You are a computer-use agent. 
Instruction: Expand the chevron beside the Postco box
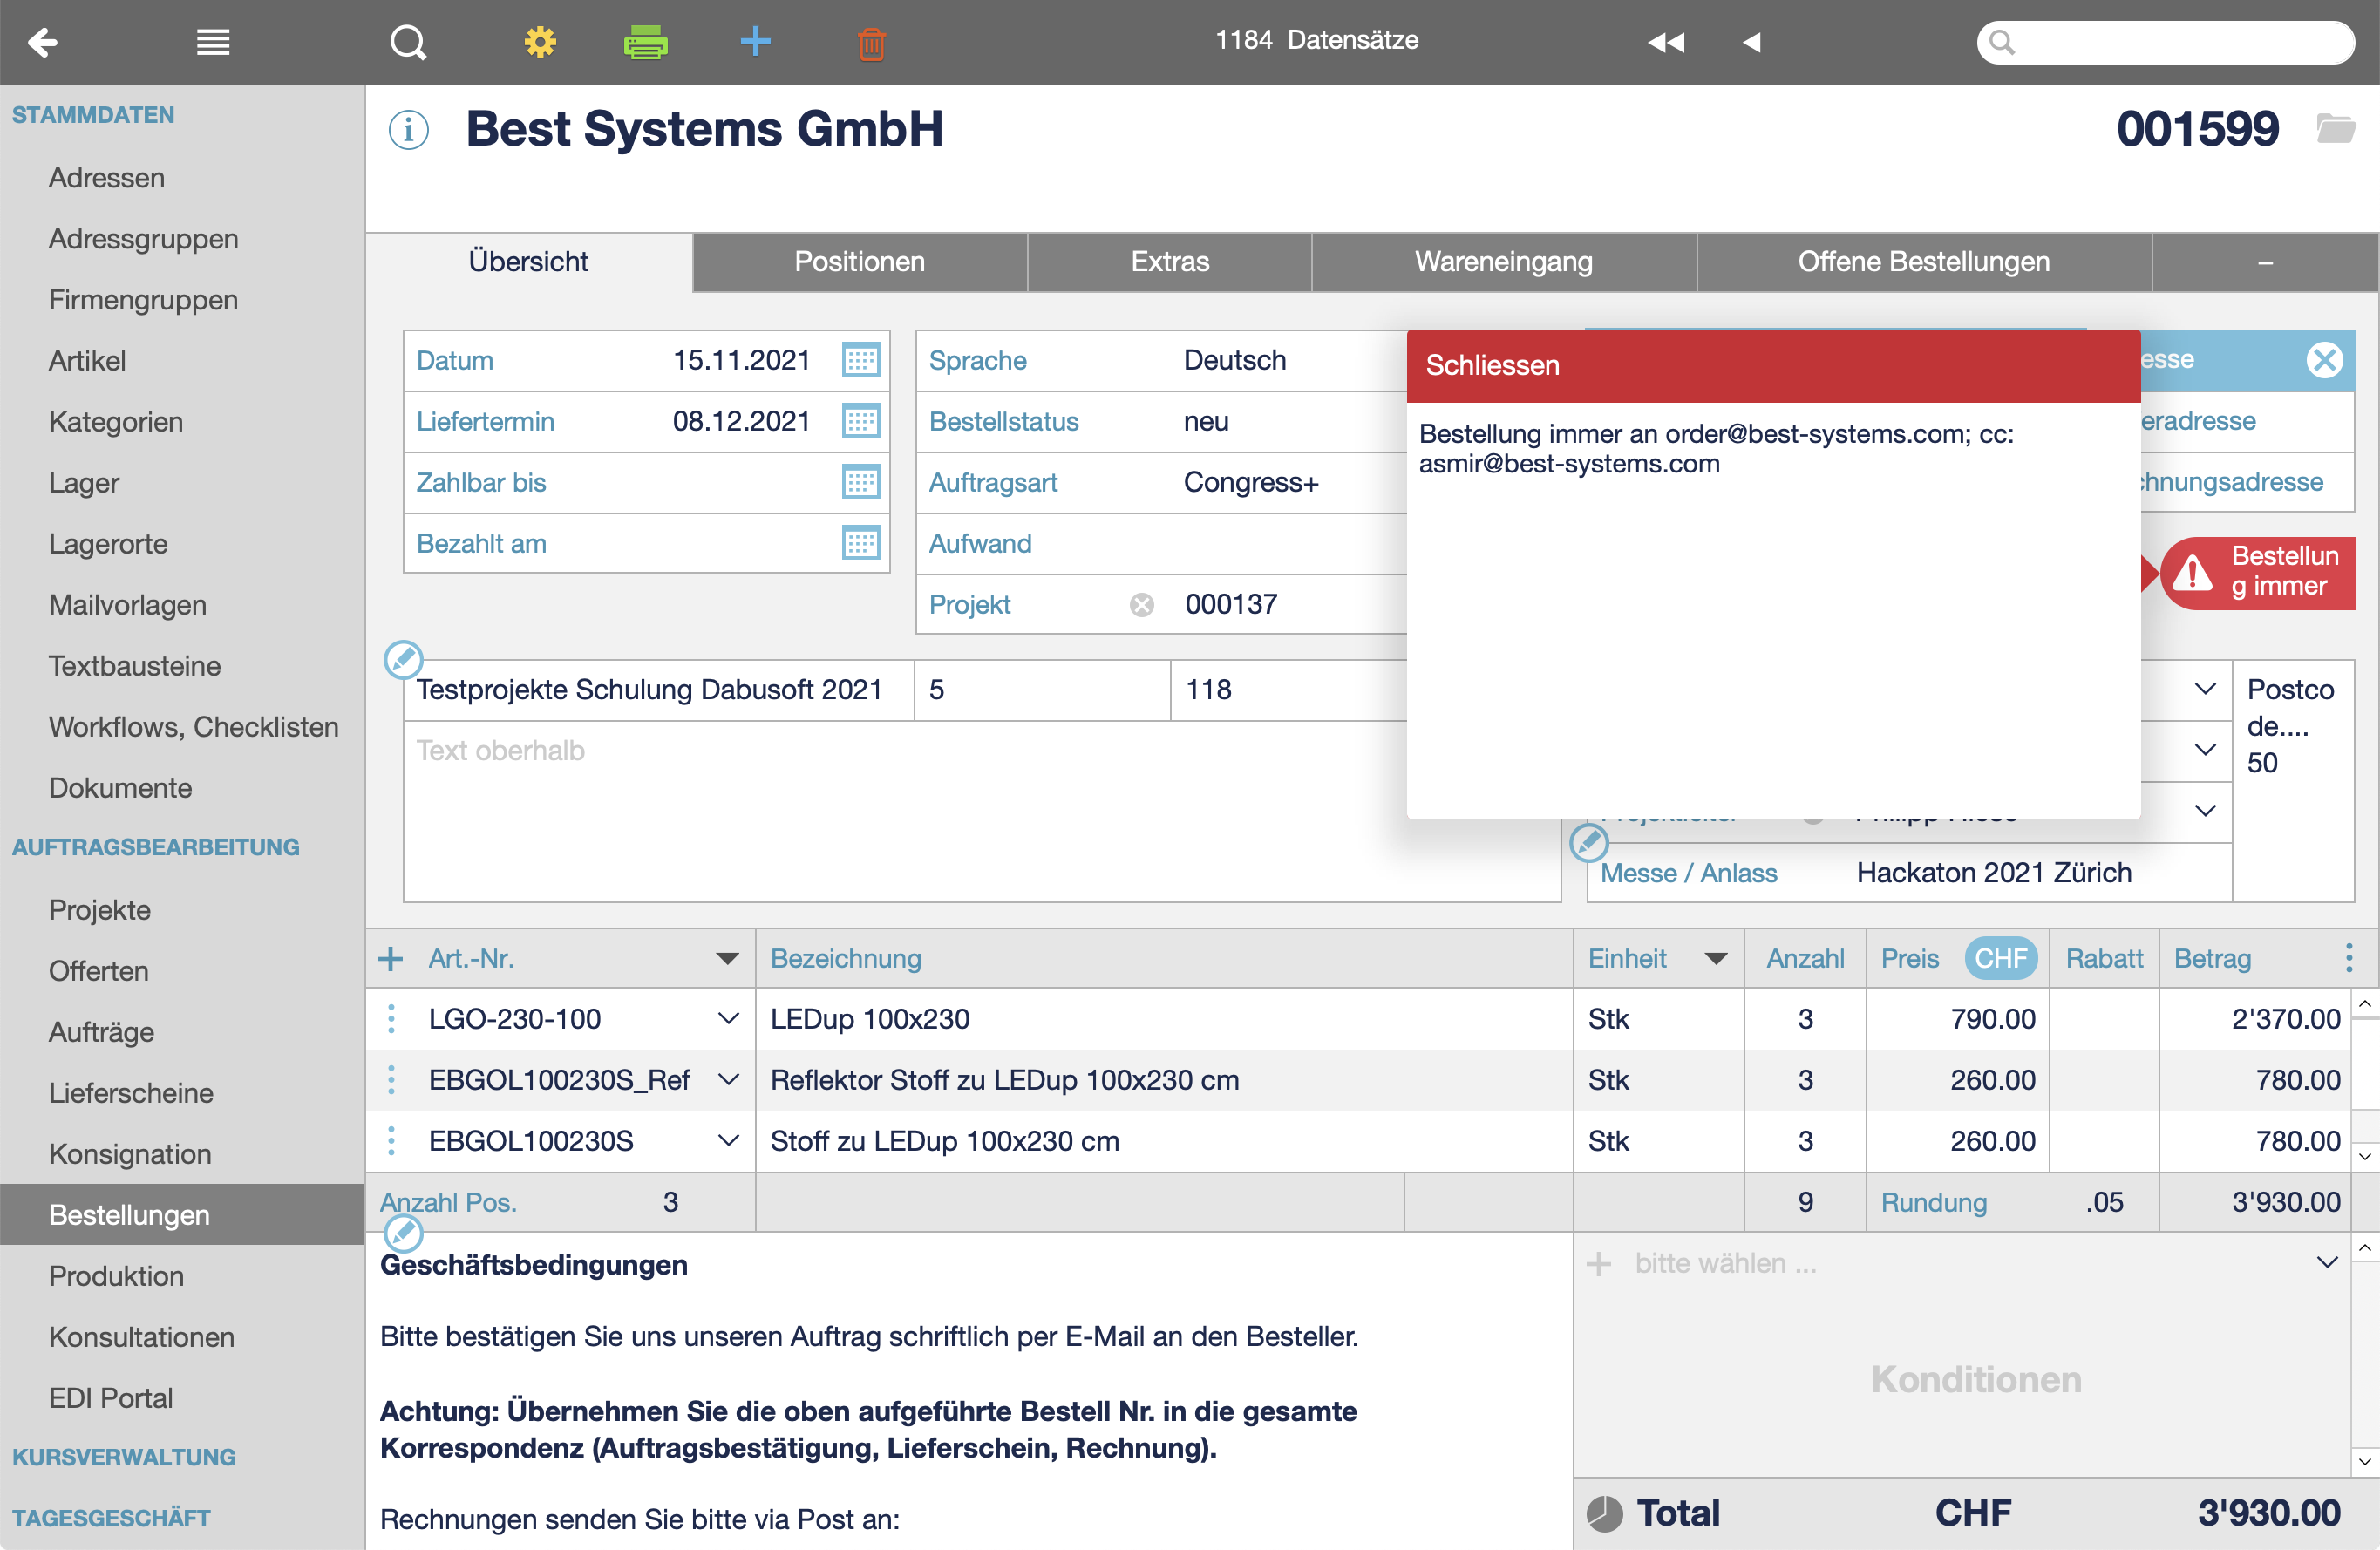click(x=2205, y=689)
